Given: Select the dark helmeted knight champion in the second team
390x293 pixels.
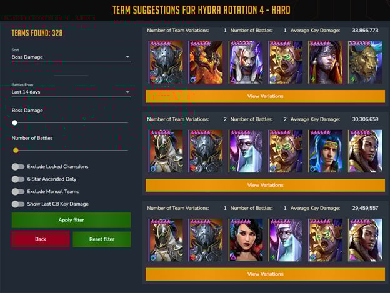Looking at the screenshot, I should [206, 151].
